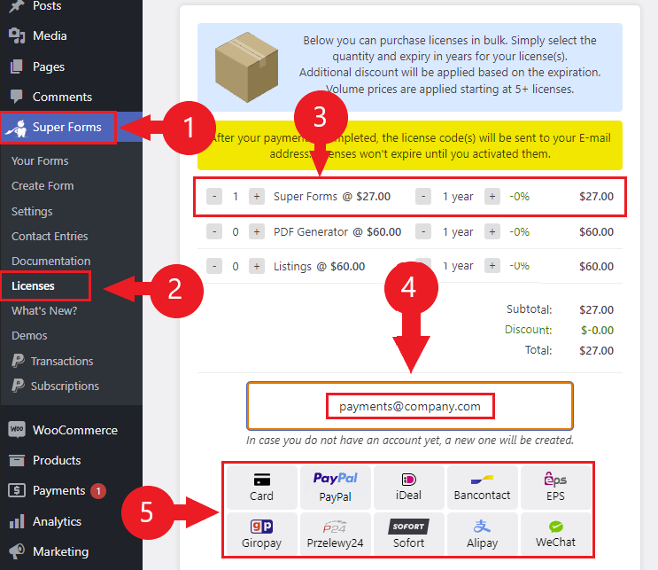The height and width of the screenshot is (570, 658).
Task: Select WeChat payment method
Action: [555, 534]
